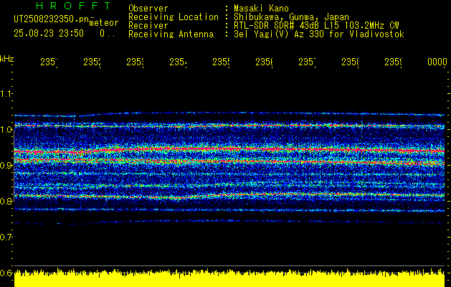The image size is (451, 287).
Task: Click the 0.9 kHz frequency label
Action: pos(6,165)
